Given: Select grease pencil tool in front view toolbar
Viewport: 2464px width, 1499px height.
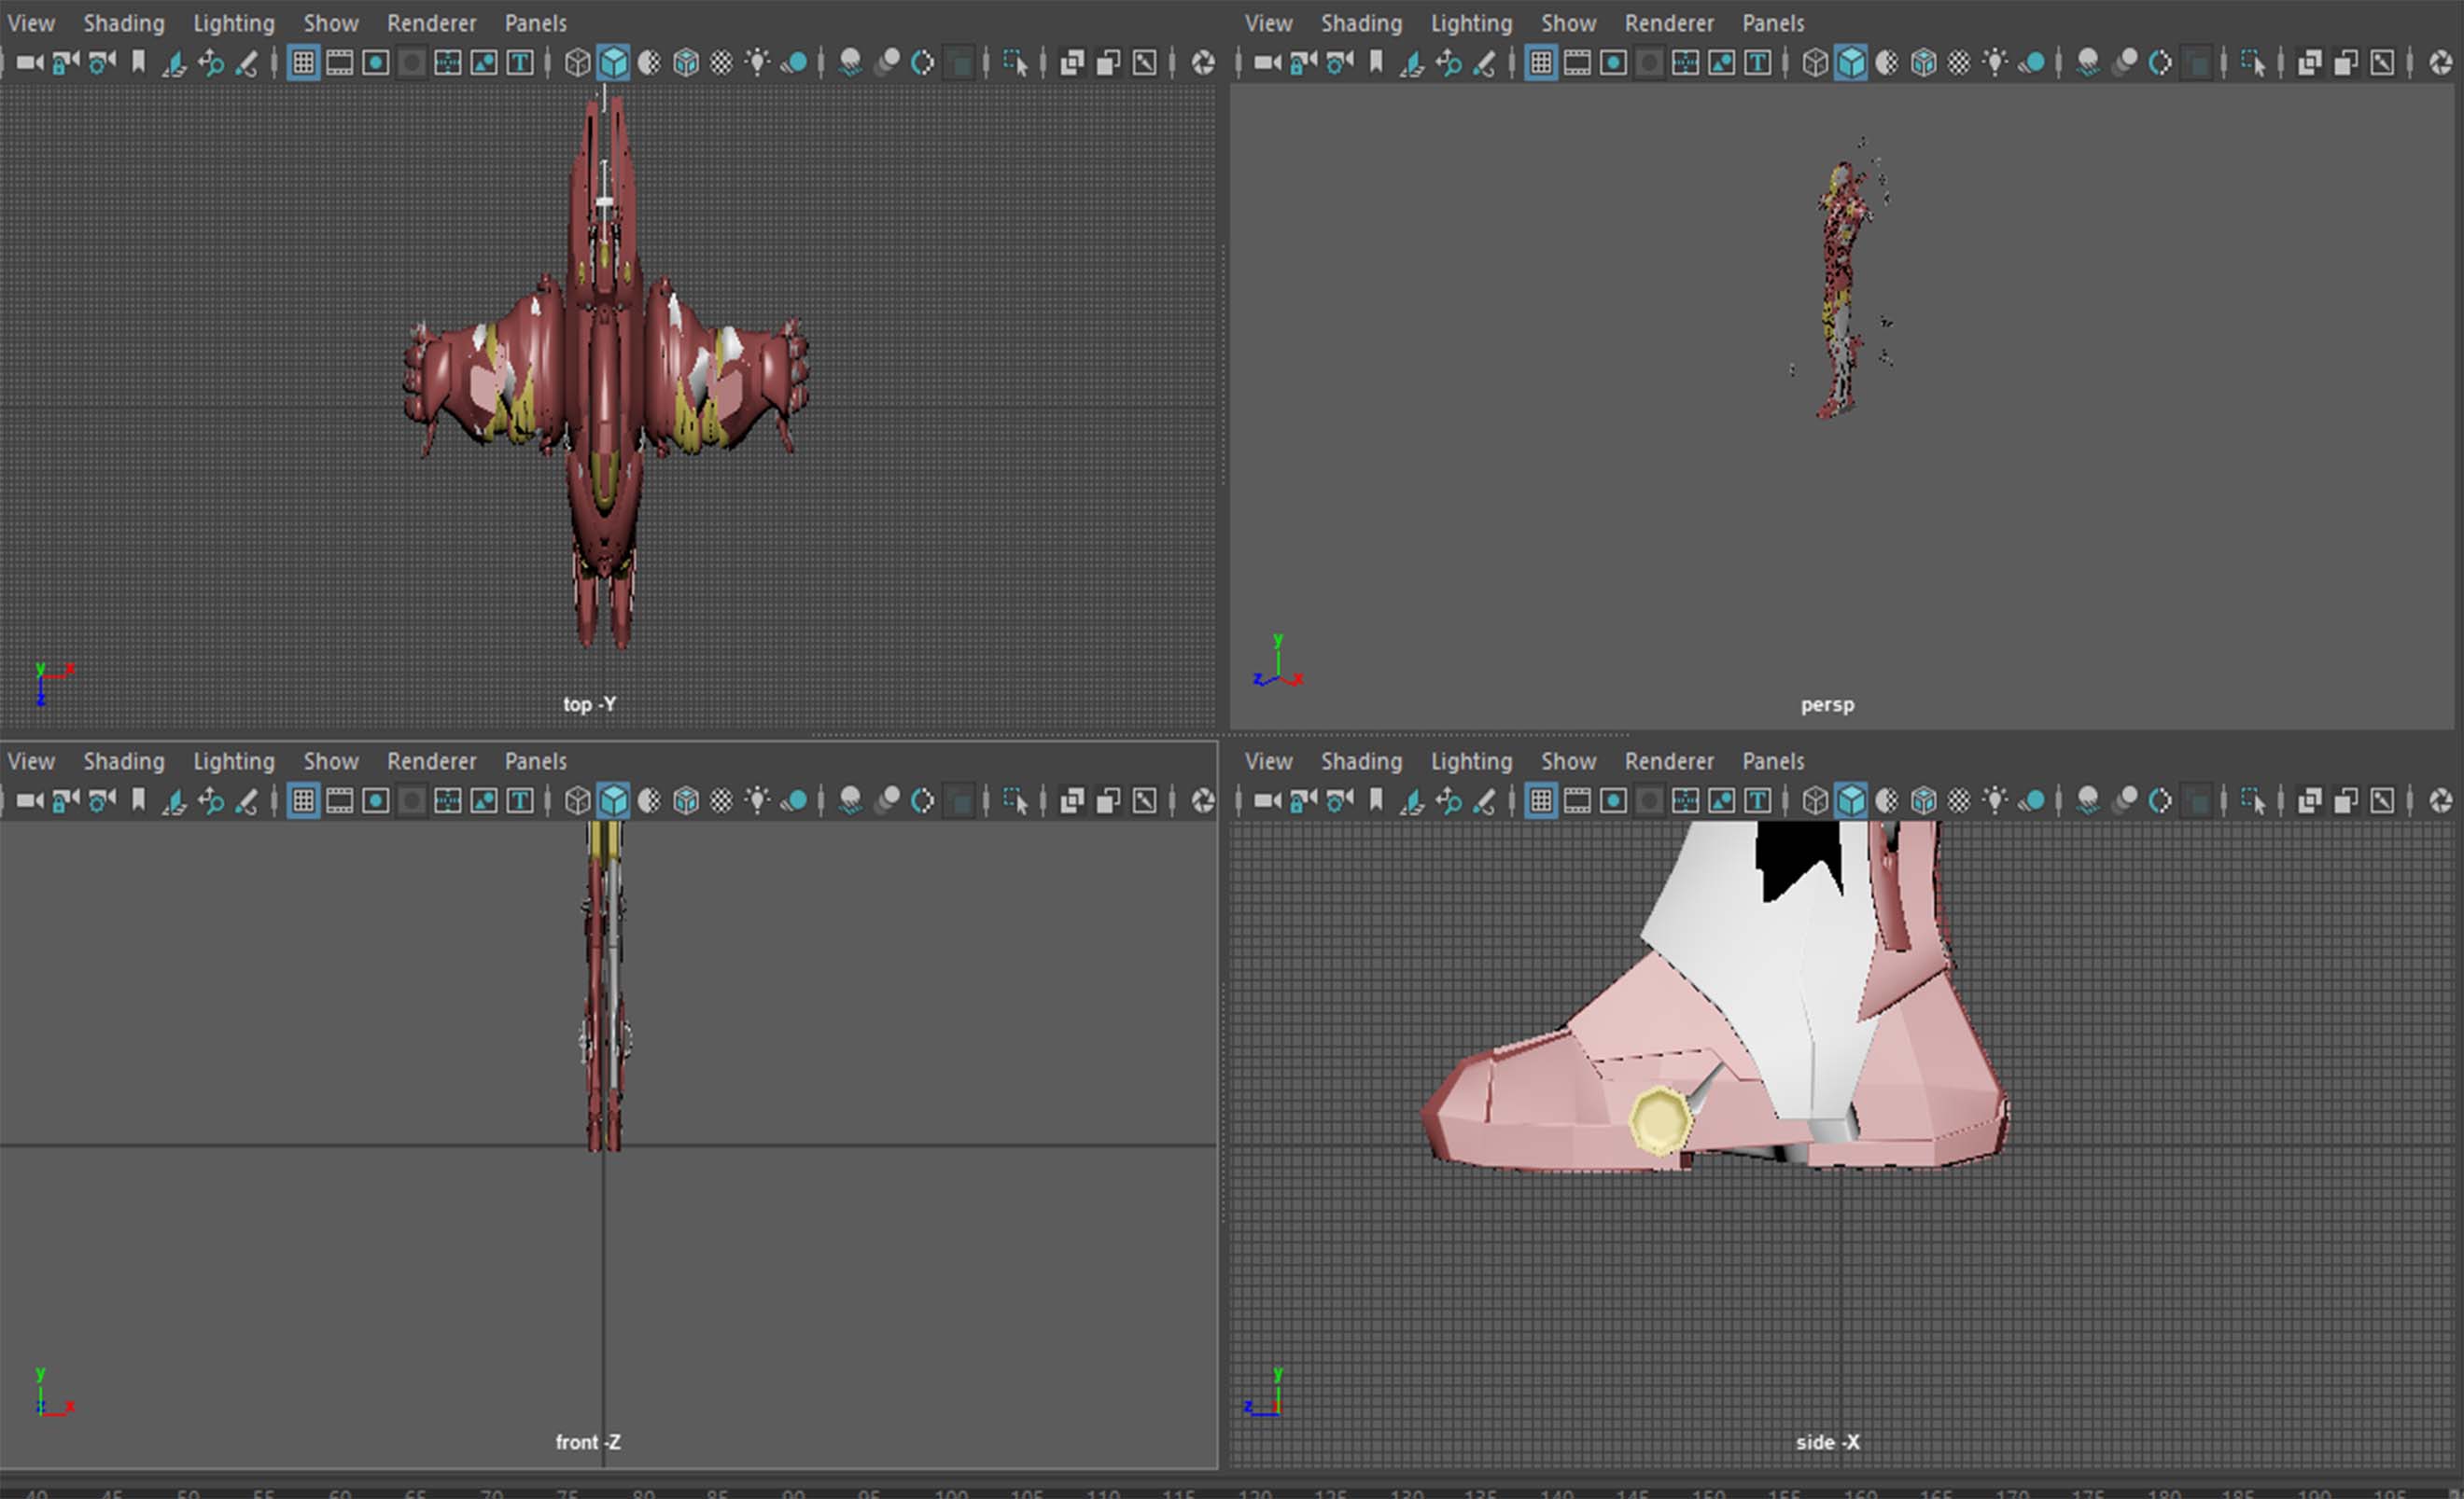Looking at the screenshot, I should [x=246, y=800].
